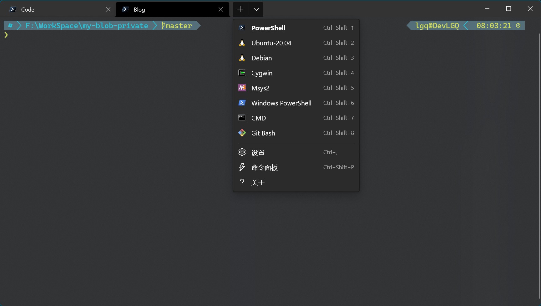Open Msys2 profile
Viewport: 541px width, 306px height.
[296, 88]
